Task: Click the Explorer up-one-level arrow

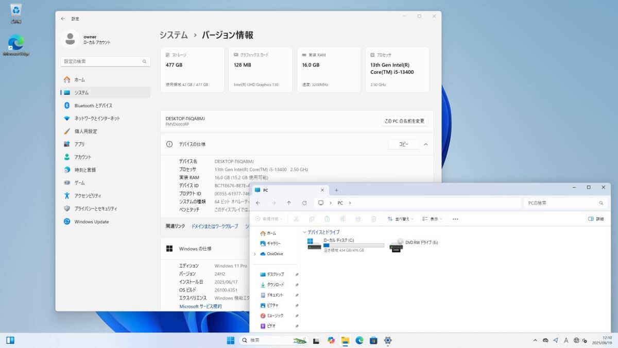Action: click(289, 203)
